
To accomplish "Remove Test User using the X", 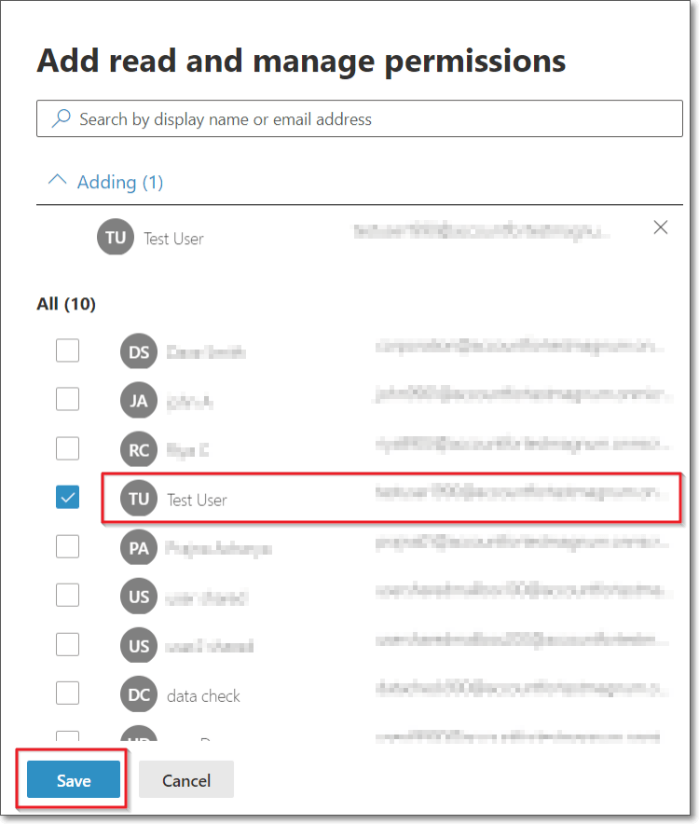I will point(660,227).
